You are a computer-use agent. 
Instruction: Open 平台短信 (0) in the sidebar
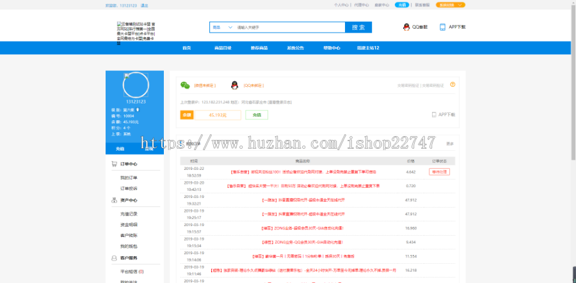tap(132, 272)
